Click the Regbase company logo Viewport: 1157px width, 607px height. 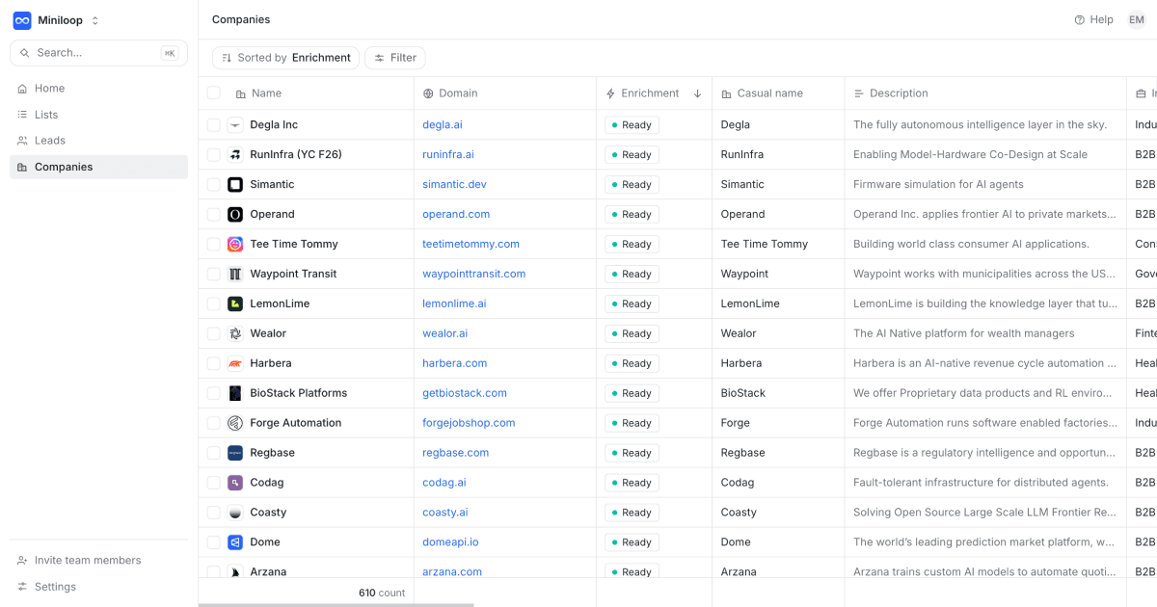click(235, 454)
